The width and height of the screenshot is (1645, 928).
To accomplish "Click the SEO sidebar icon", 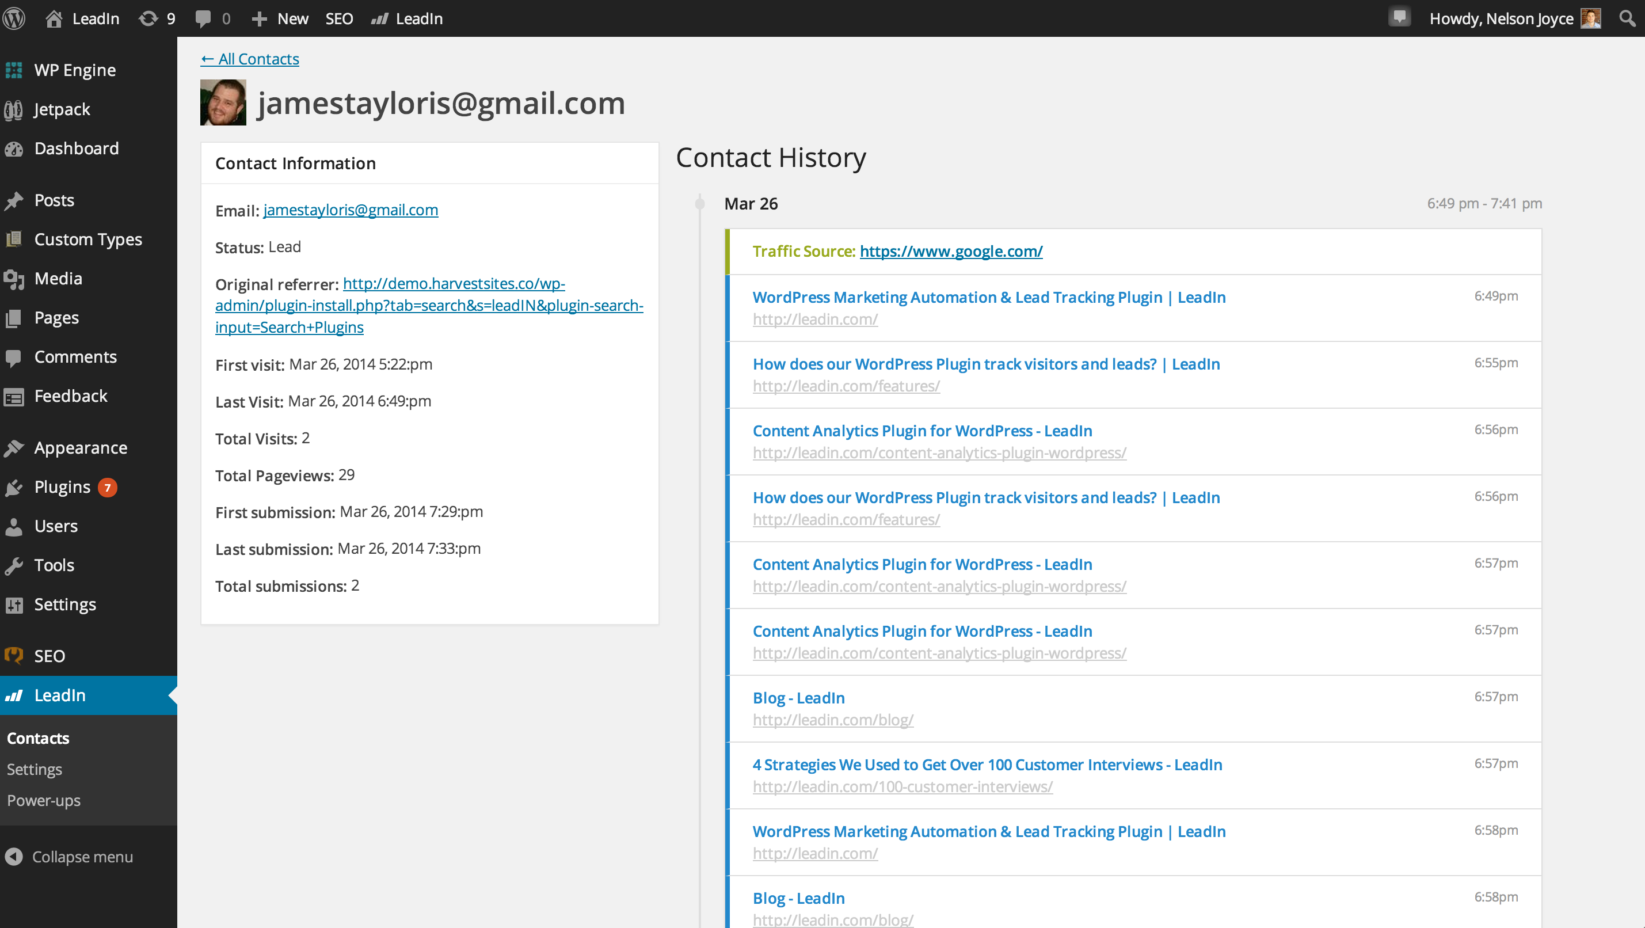I will 14,656.
